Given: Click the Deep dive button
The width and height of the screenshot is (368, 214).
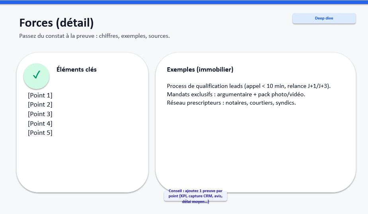Looking at the screenshot, I should 324,18.
